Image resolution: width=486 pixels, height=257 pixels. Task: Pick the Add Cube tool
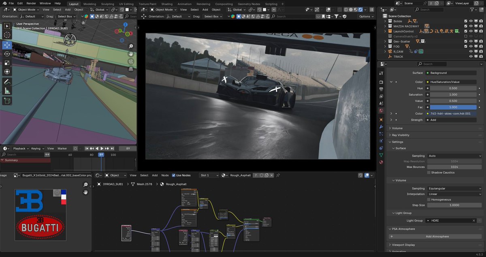point(7,100)
